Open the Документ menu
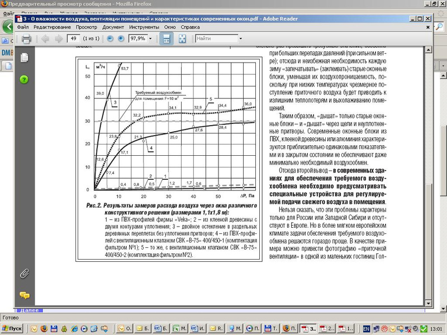 [x=113, y=27]
